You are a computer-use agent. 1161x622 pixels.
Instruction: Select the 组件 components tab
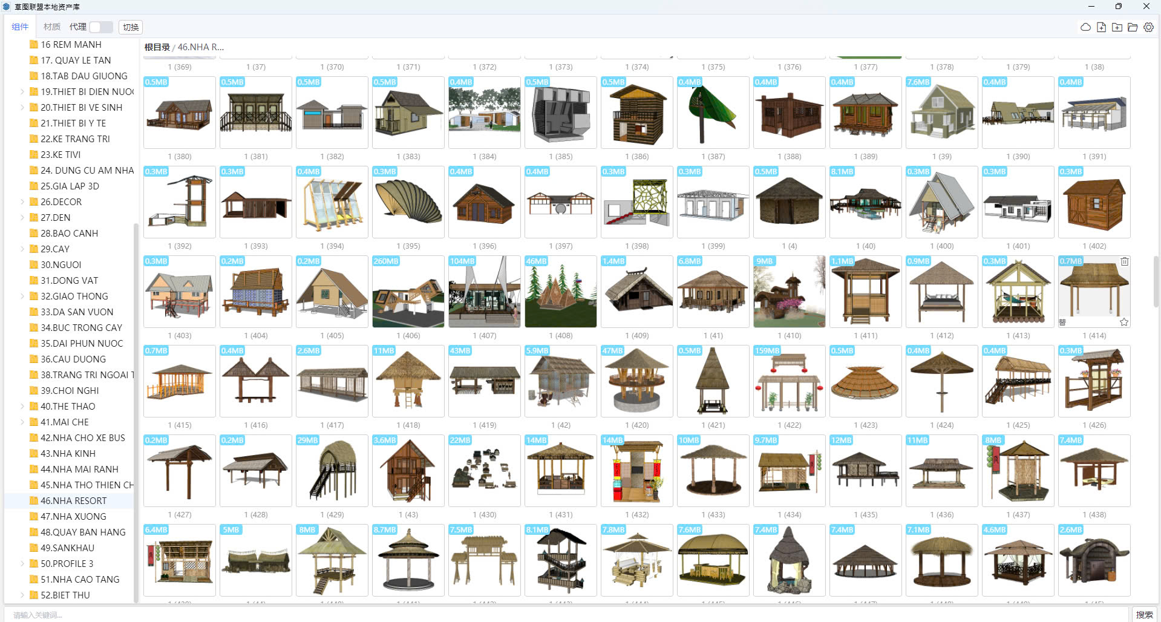pos(20,27)
